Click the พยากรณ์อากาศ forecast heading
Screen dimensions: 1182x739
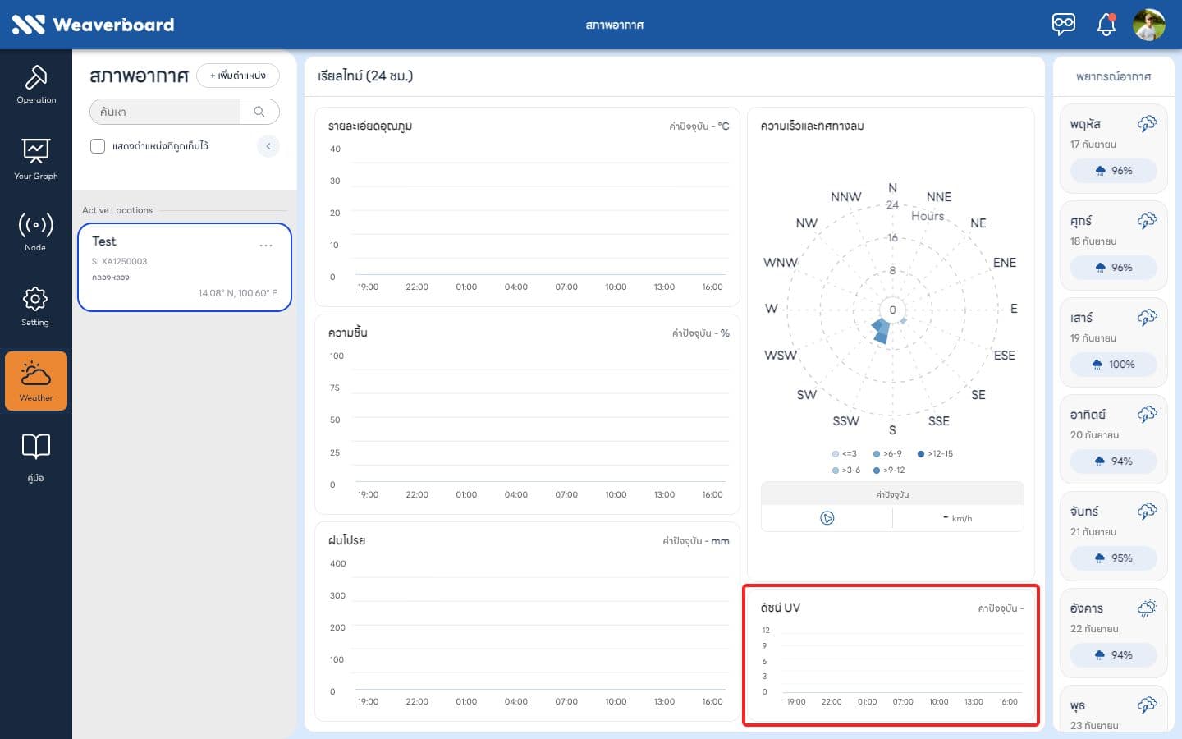click(1114, 76)
